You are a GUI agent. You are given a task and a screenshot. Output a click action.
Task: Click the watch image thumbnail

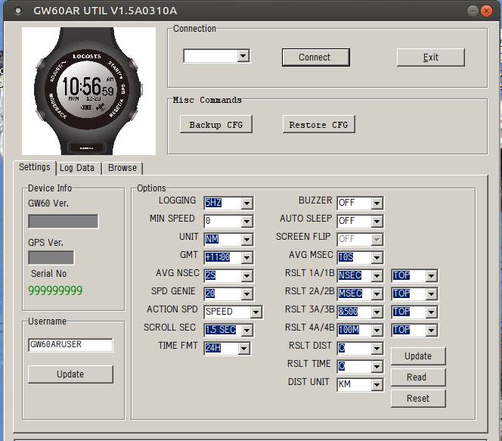(88, 91)
